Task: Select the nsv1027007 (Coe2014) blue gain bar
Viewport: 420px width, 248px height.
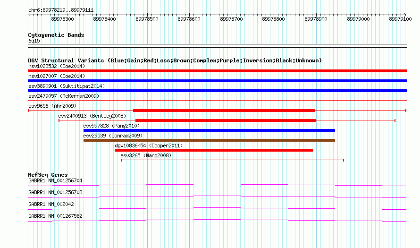Action: coord(217,81)
